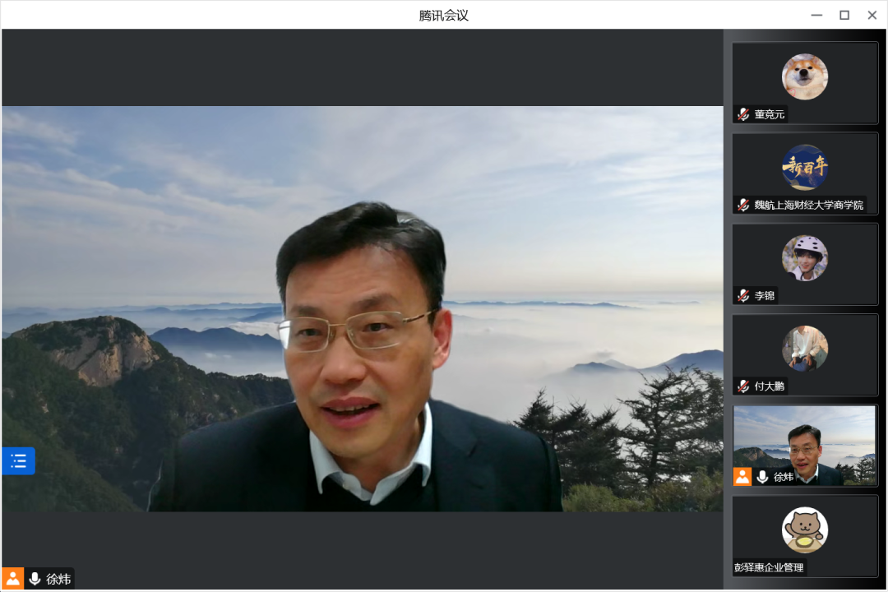Click the name 李锦 in participant list

764,296
